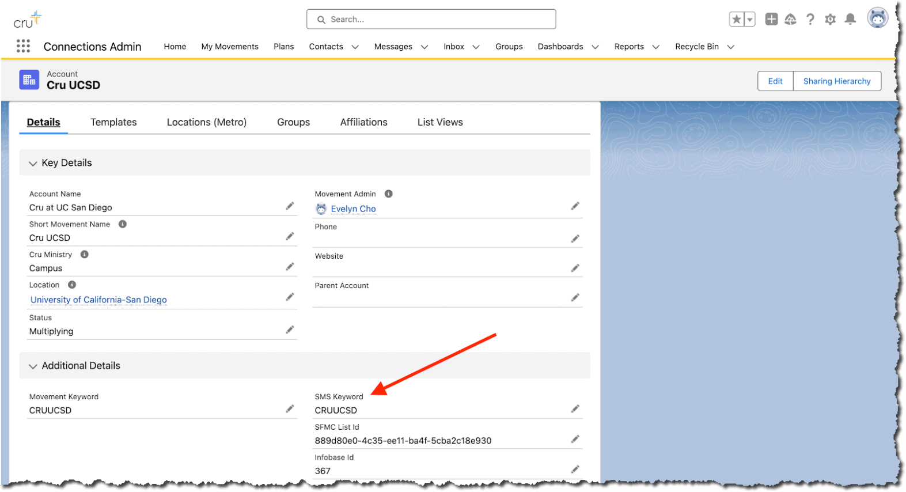Collapse the Key Details section
Viewport: 906px width, 492px height.
click(x=33, y=164)
